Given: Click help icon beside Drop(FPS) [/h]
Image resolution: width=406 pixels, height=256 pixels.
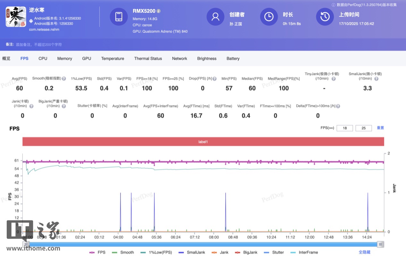Looking at the screenshot, I should (x=215, y=79).
